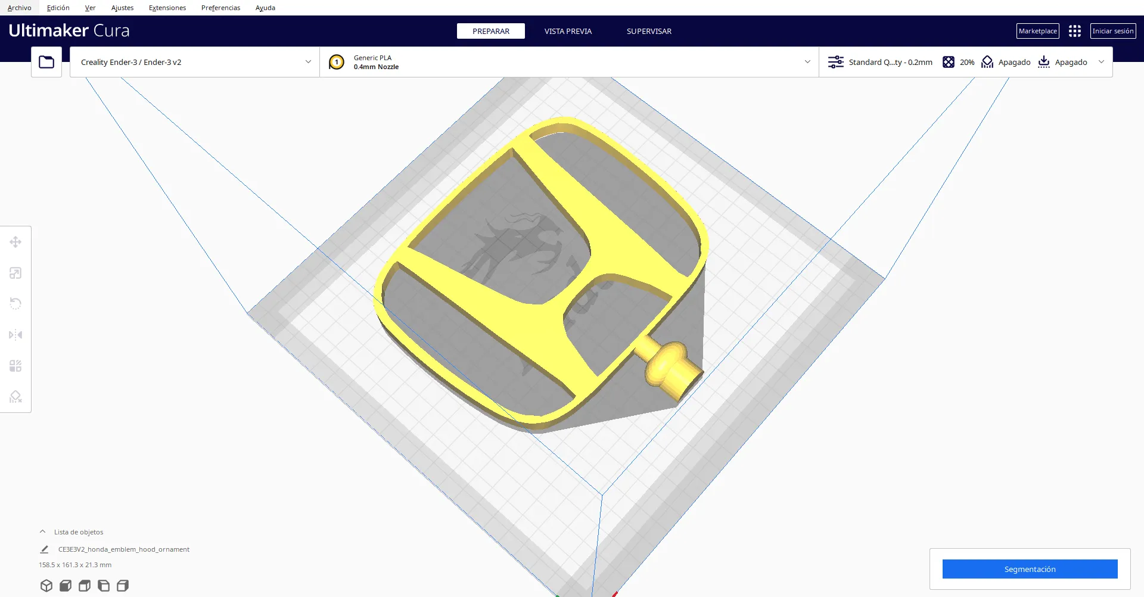
Task: Open the file folder icon
Action: [x=46, y=62]
